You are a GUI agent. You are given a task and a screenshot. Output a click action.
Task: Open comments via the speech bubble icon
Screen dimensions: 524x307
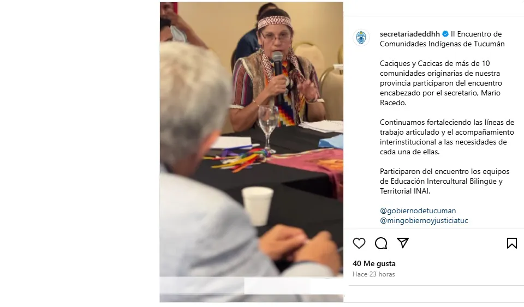381,243
